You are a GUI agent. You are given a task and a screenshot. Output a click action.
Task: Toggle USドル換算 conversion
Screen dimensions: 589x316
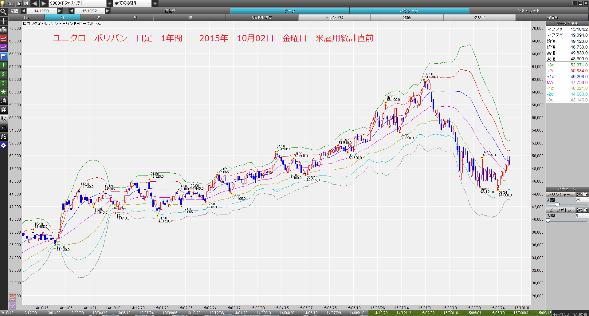pyautogui.click(x=262, y=18)
